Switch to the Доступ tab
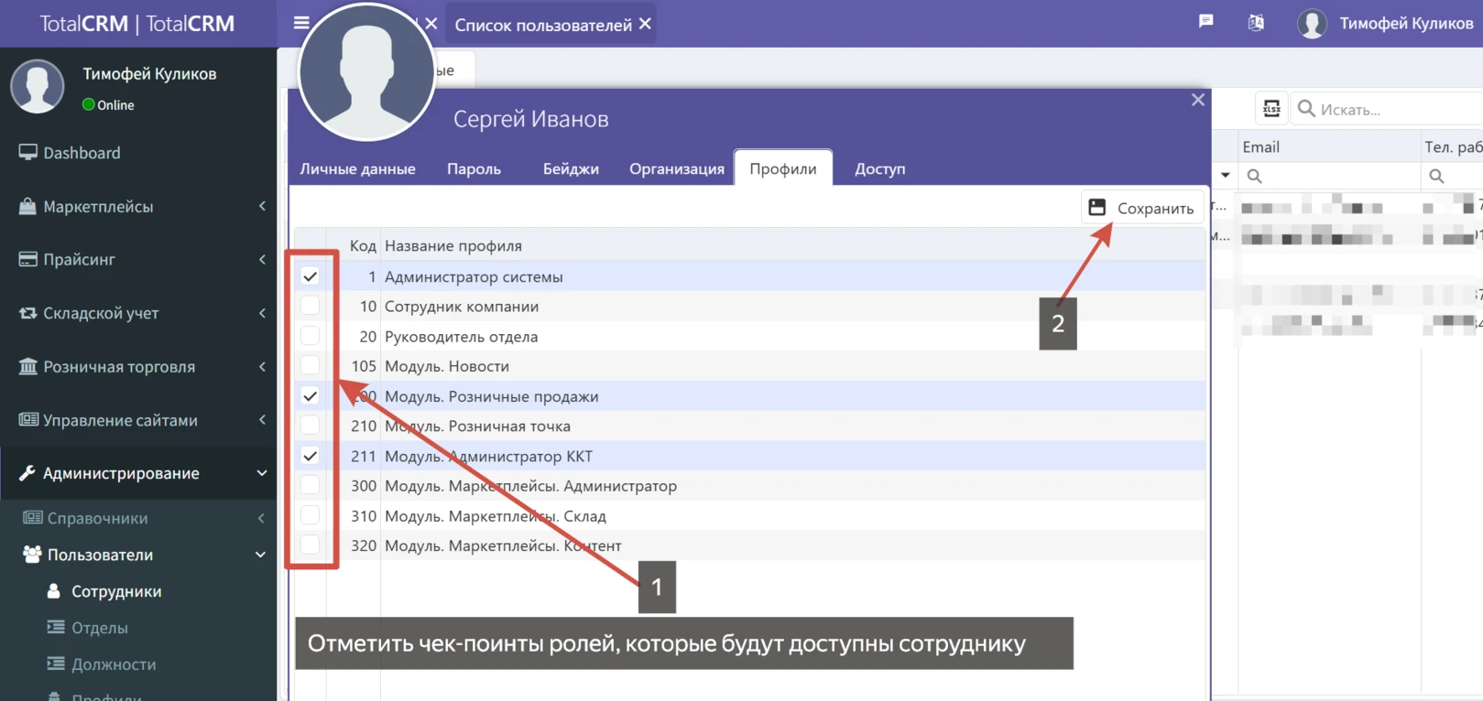1483x701 pixels. coord(879,168)
